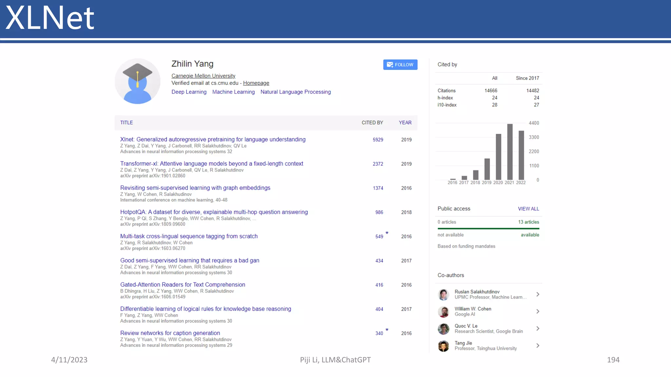The width and height of the screenshot is (671, 377).
Task: Click the 2021 bar in citation chart
Action: 510,152
